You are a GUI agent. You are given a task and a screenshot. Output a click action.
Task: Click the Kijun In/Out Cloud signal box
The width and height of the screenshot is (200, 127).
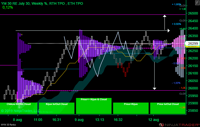pos(57,108)
